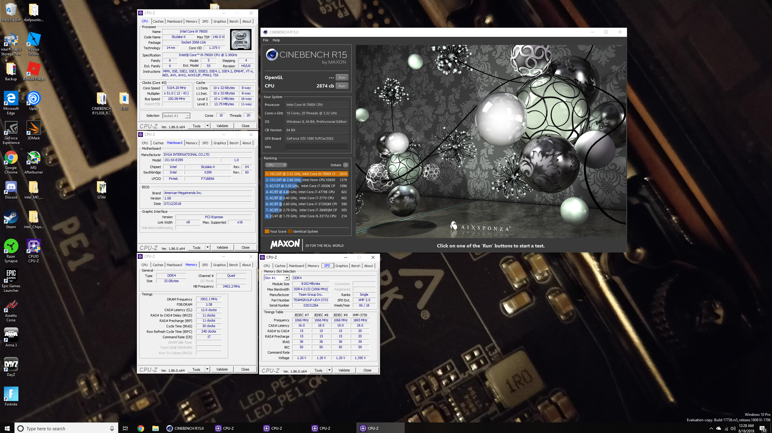This screenshot has height=433, width=772.
Task: Launch CPUID CPU-Z desktop shortcut
Action: tap(33, 251)
